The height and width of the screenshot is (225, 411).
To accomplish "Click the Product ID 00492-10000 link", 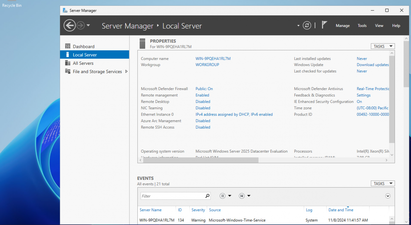I will (x=373, y=114).
